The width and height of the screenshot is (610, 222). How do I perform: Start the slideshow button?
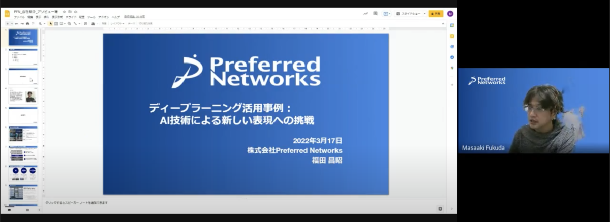[x=409, y=14]
